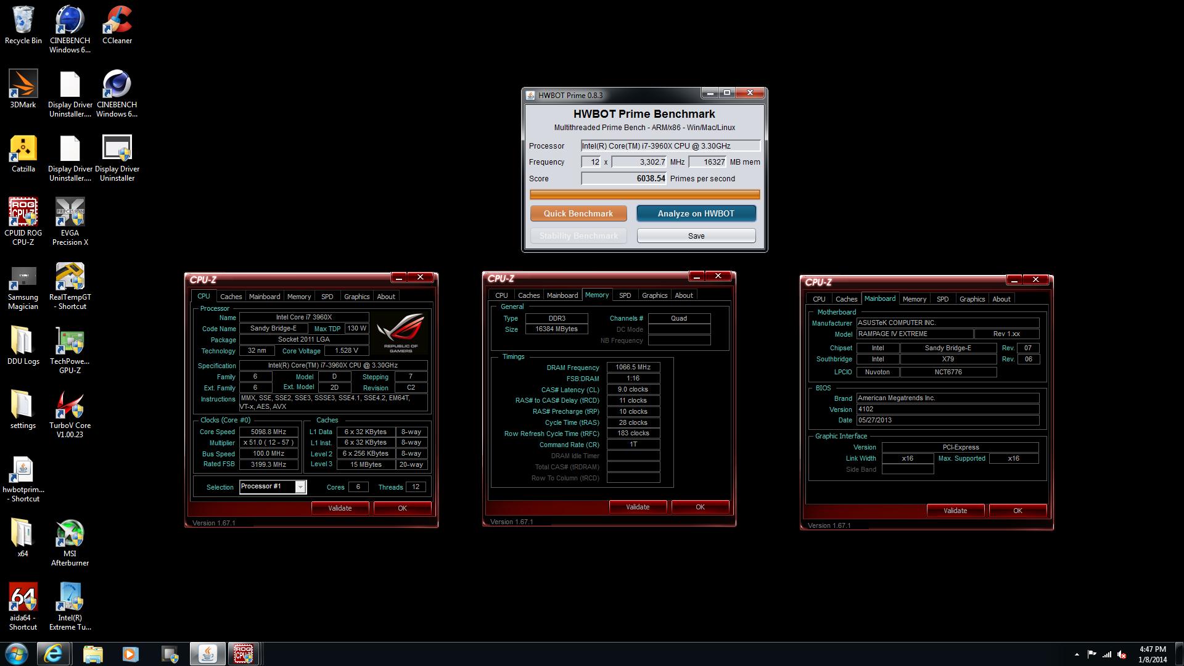Launch the RealTempGT shortcut icon
The width and height of the screenshot is (1184, 666).
[70, 286]
